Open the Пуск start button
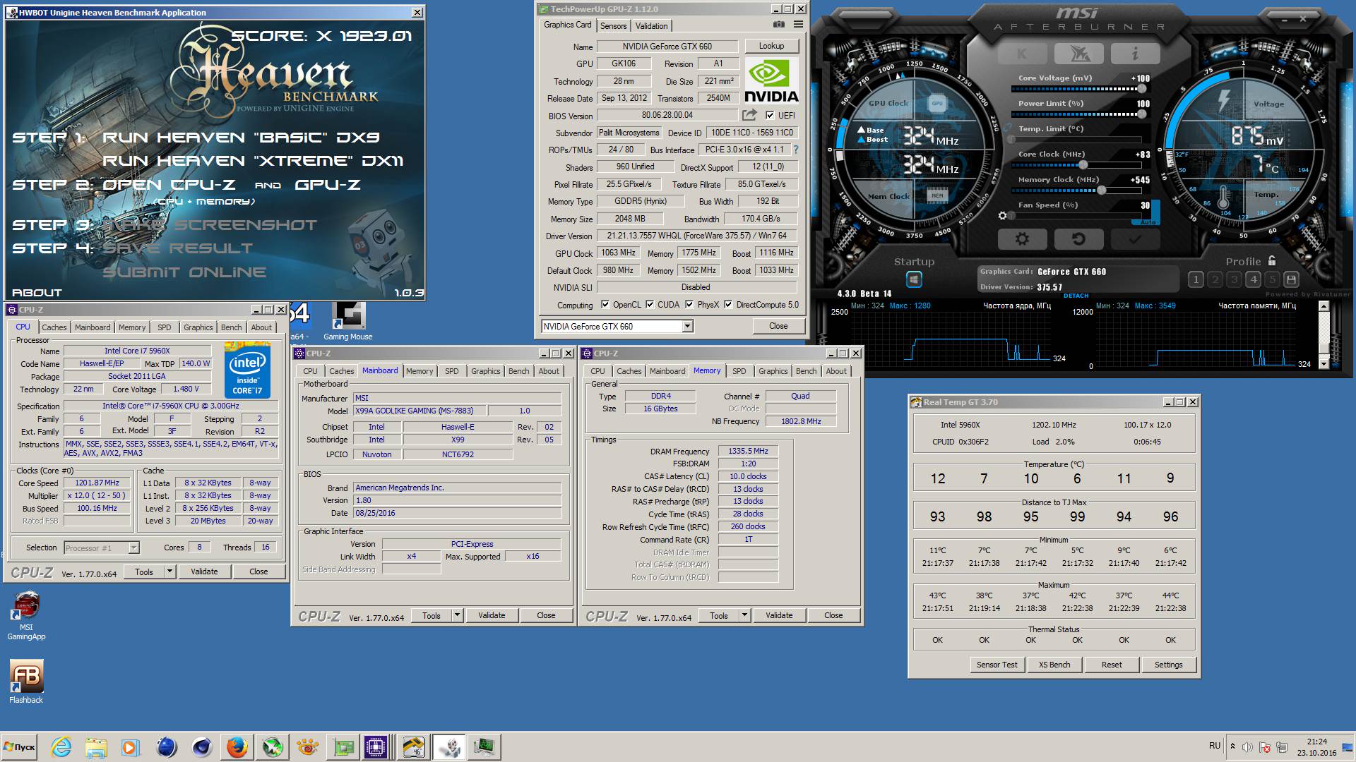Screen dimensions: 1356x762 pyautogui.click(x=20, y=746)
